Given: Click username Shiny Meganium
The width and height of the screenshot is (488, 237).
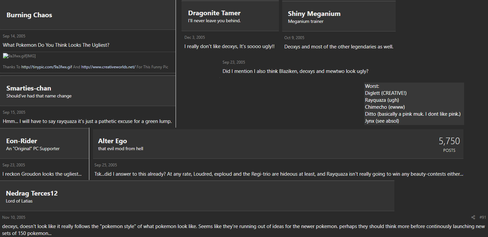Looking at the screenshot, I should click(314, 14).
